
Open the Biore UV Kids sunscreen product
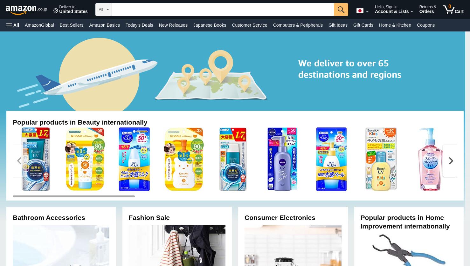click(381, 159)
